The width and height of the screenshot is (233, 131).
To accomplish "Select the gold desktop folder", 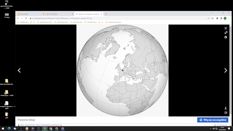I will point(7,115).
